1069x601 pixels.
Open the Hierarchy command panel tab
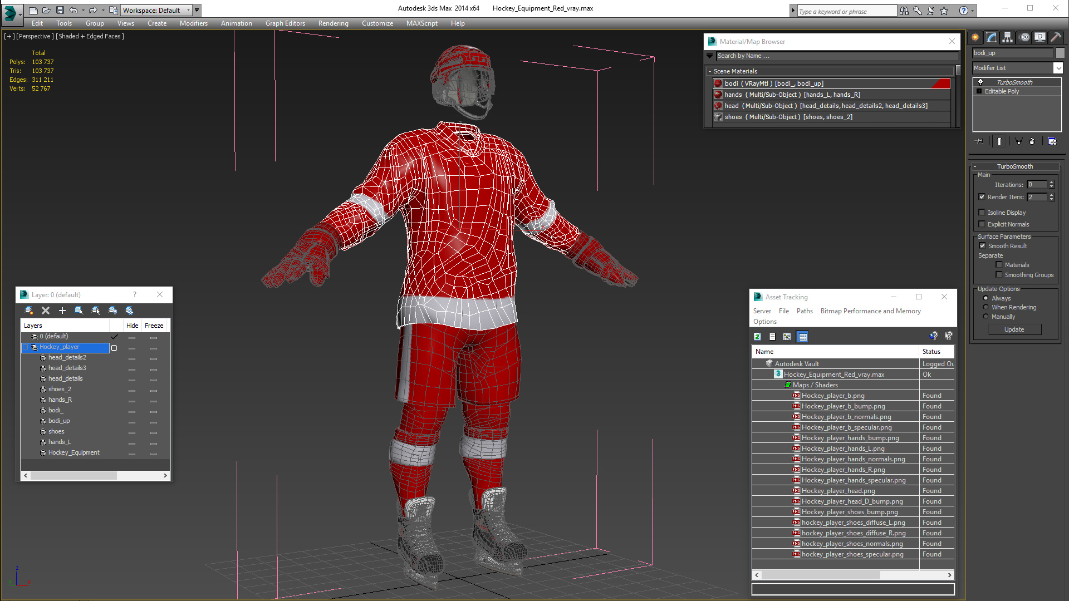click(x=1008, y=37)
